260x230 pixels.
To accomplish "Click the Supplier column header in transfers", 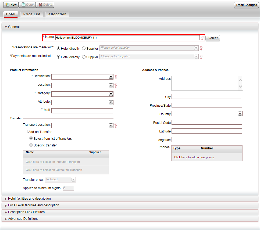I will point(95,152).
